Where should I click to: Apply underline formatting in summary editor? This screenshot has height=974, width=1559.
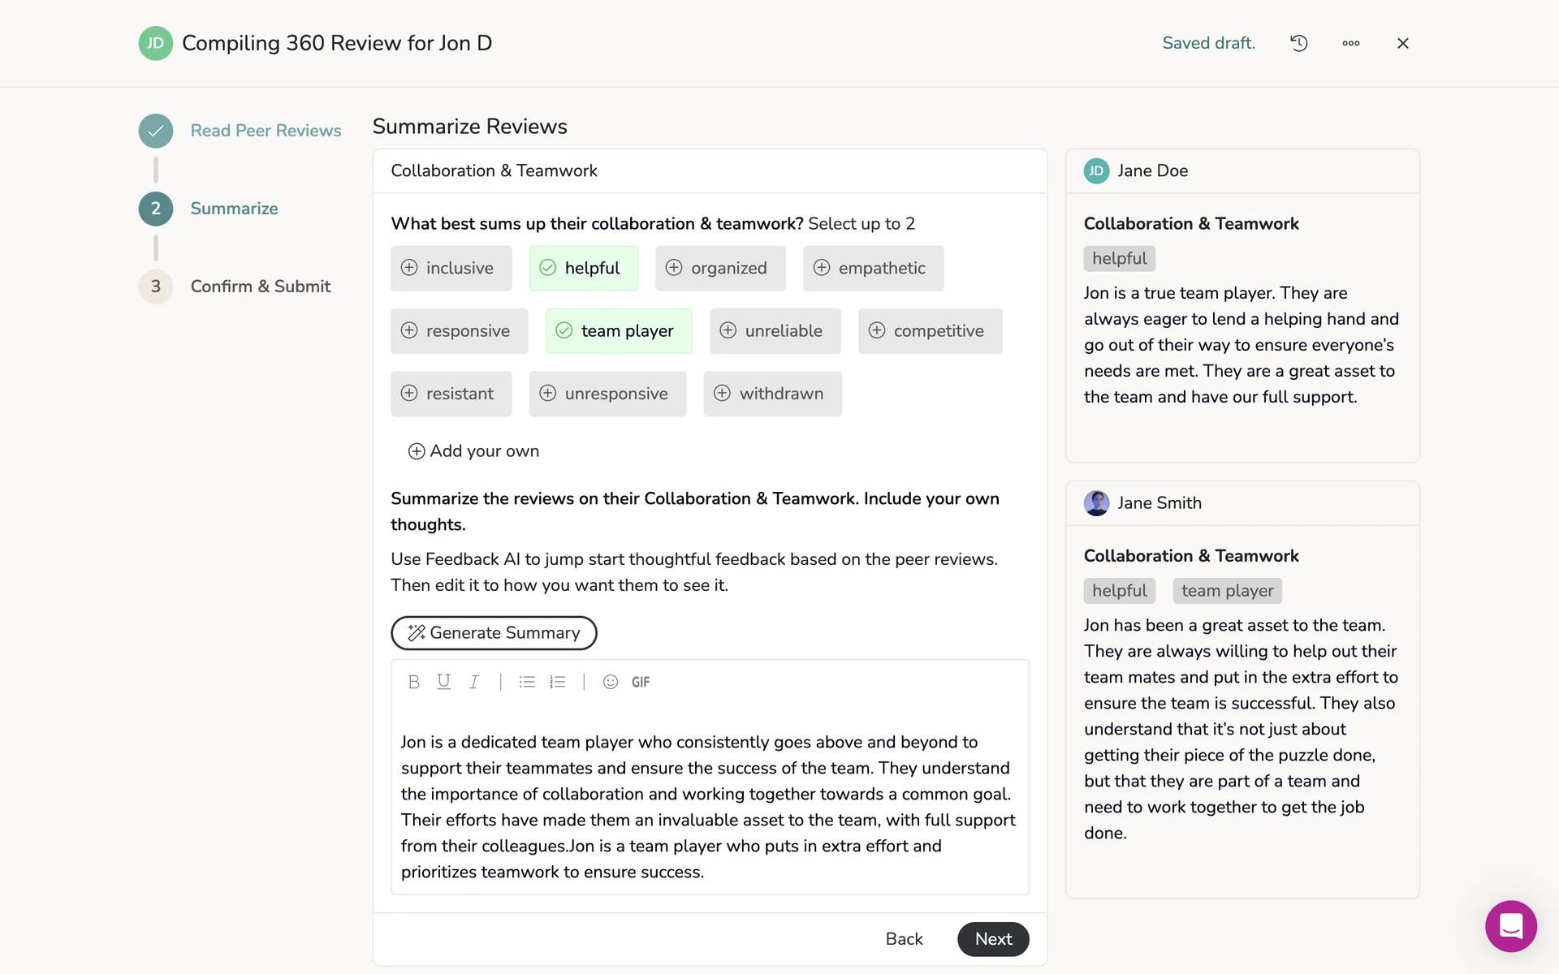point(443,682)
